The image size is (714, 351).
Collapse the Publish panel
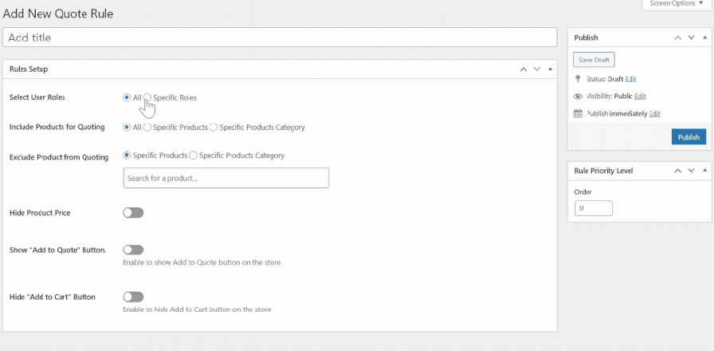tap(703, 37)
